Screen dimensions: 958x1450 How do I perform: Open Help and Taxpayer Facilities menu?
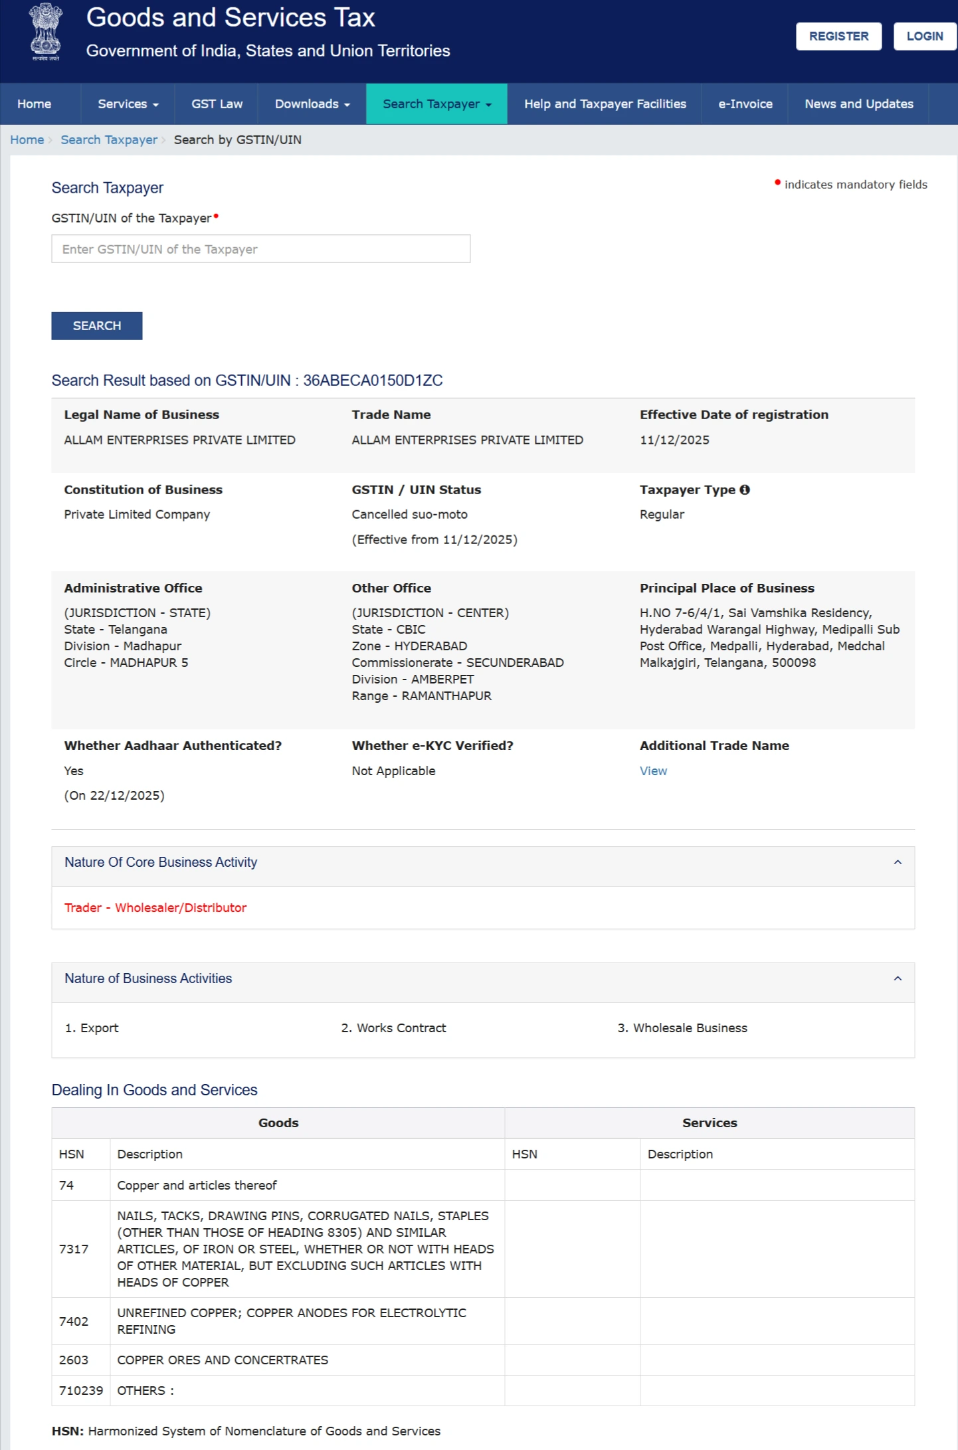(605, 104)
